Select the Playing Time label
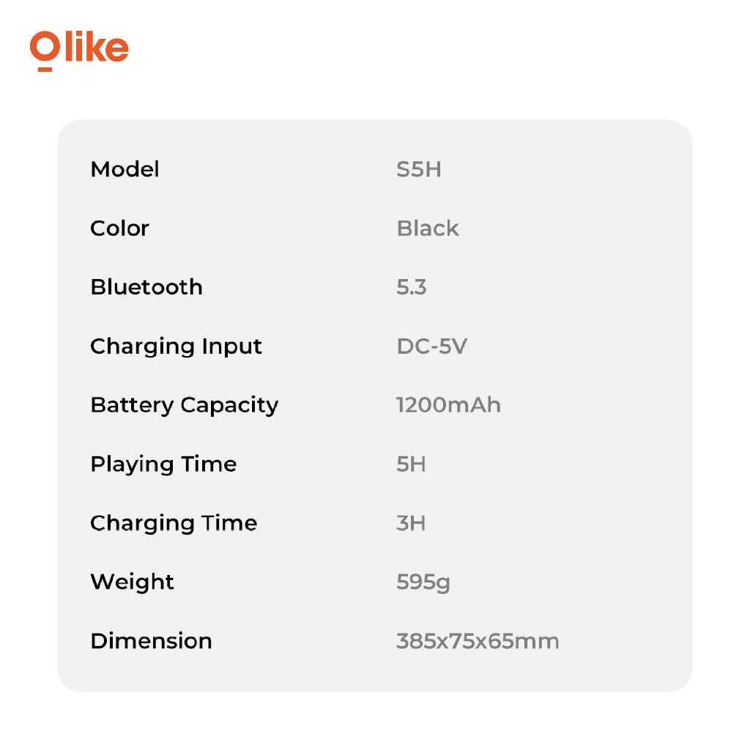The width and height of the screenshot is (750, 750). pyautogui.click(x=163, y=464)
